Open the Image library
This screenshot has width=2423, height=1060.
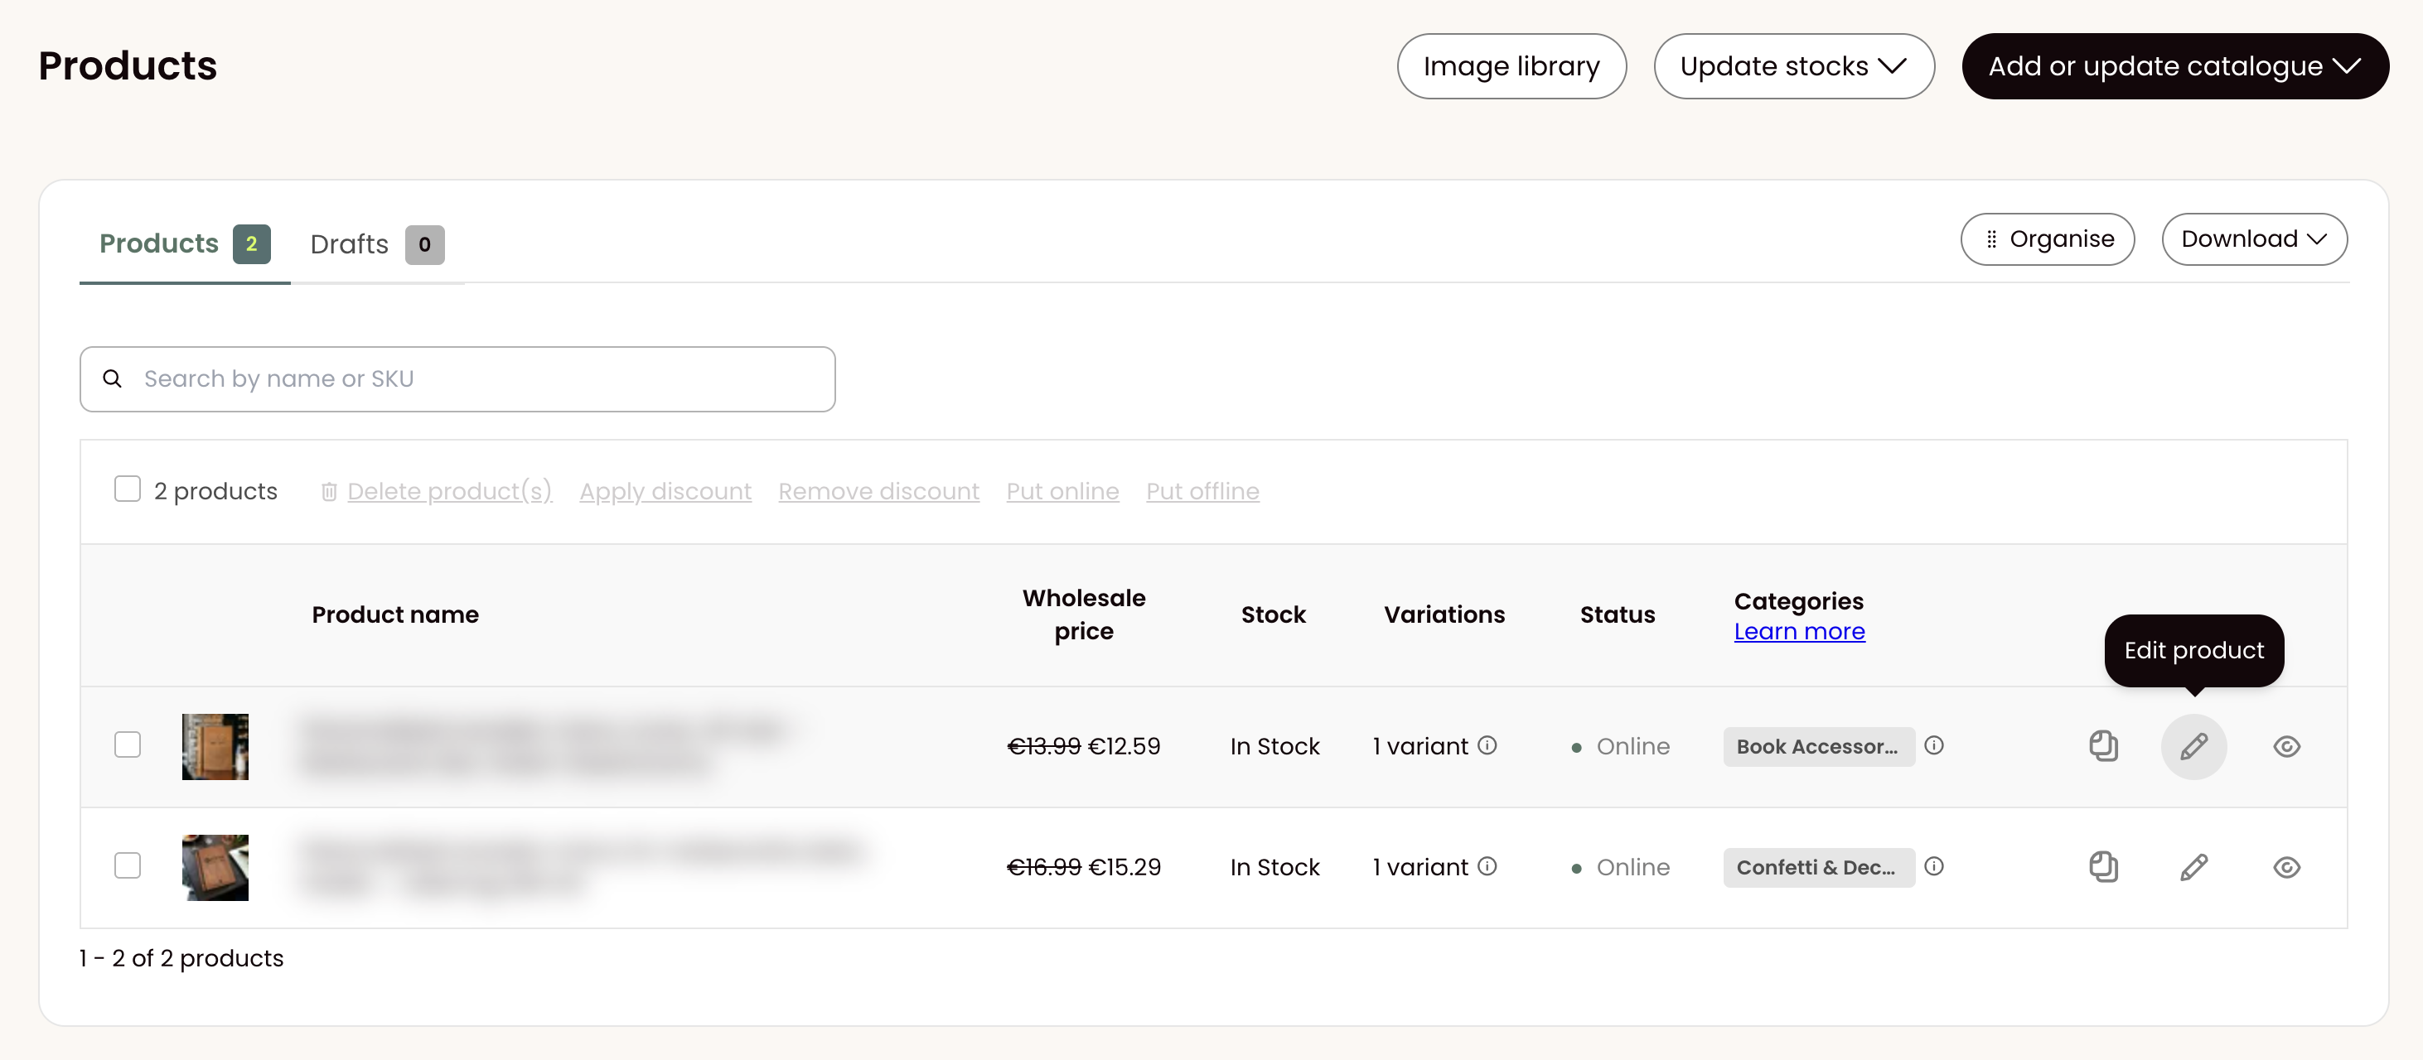tap(1511, 67)
